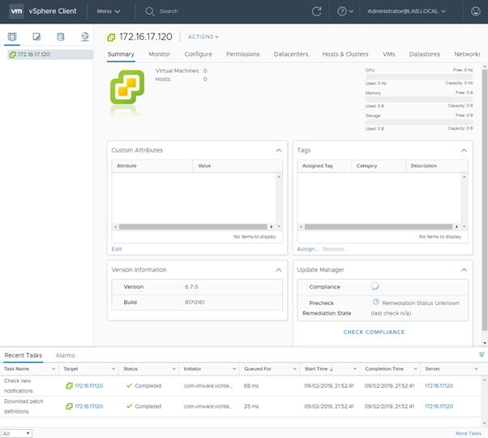This screenshot has height=438, width=488.
Task: Select 172.16.17.120 in the inventory tree
Action: click(x=50, y=54)
